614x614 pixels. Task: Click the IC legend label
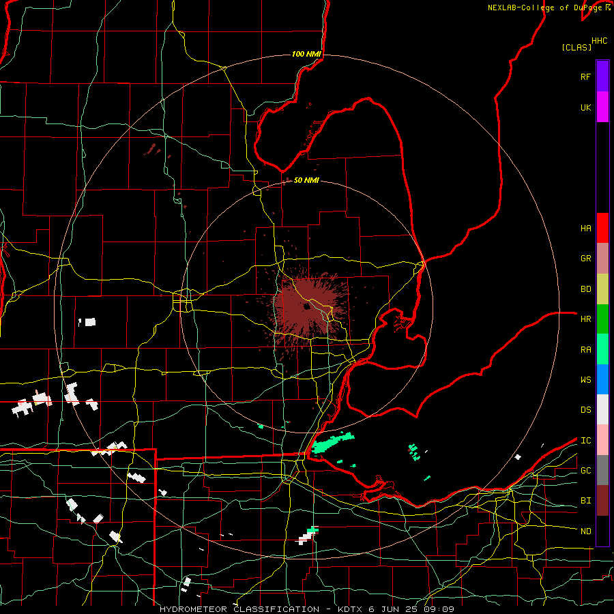pos(585,441)
